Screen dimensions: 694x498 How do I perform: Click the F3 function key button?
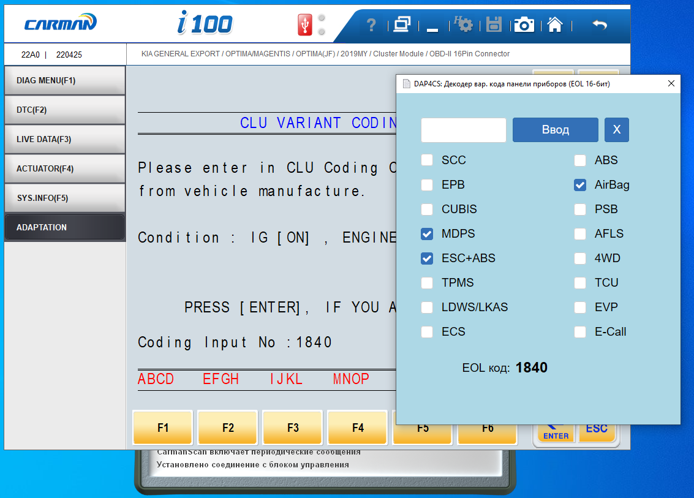point(293,428)
